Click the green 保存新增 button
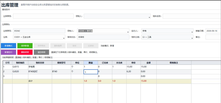221x103 pixels. click(x=25, y=46)
